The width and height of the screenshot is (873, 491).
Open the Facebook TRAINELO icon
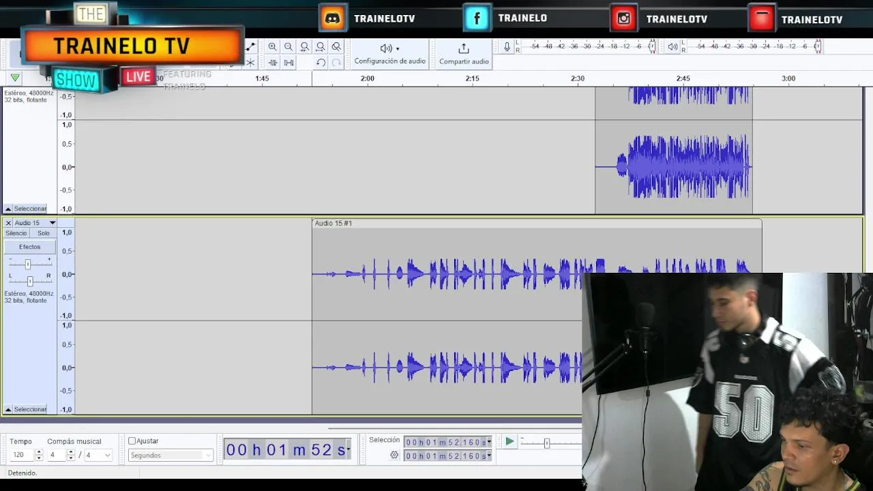click(477, 18)
